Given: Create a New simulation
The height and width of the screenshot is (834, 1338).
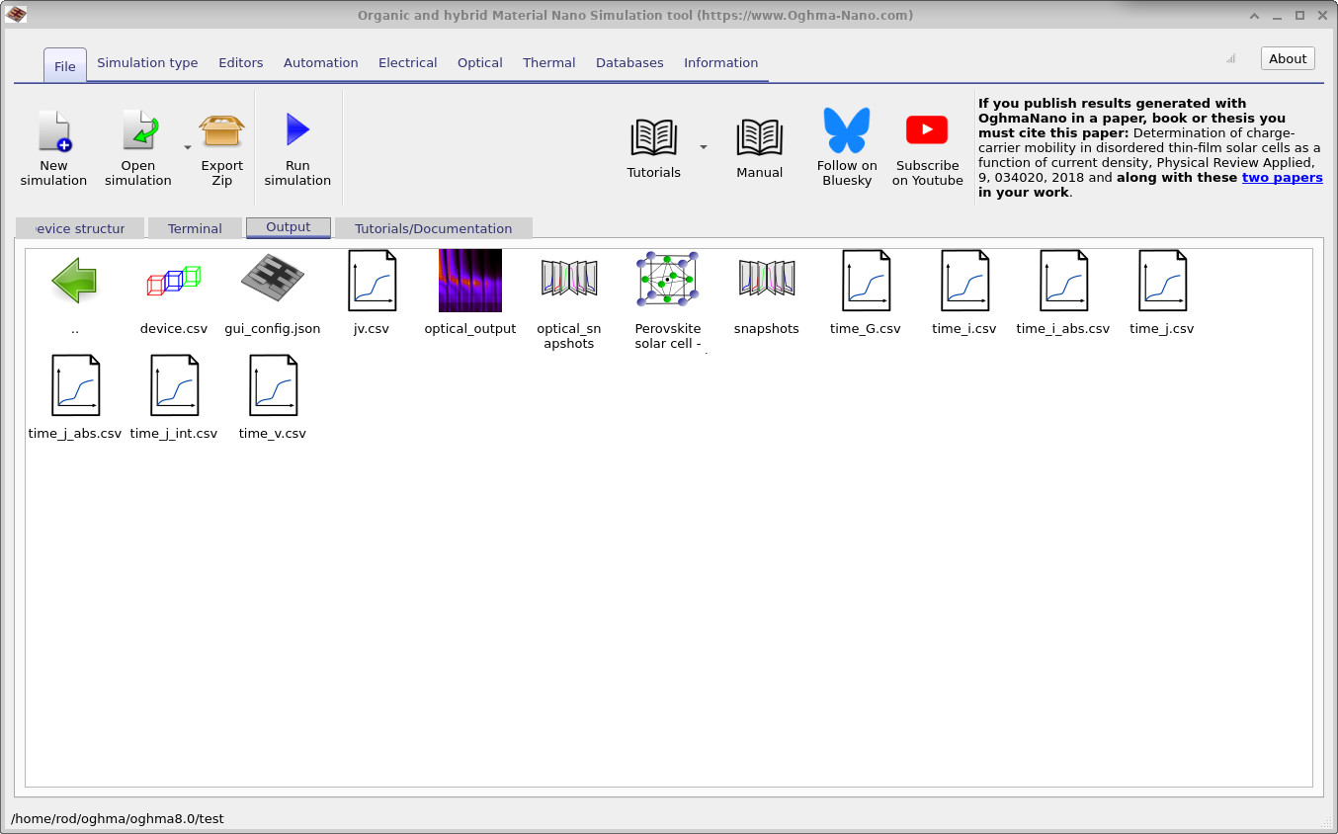Looking at the screenshot, I should [53, 143].
